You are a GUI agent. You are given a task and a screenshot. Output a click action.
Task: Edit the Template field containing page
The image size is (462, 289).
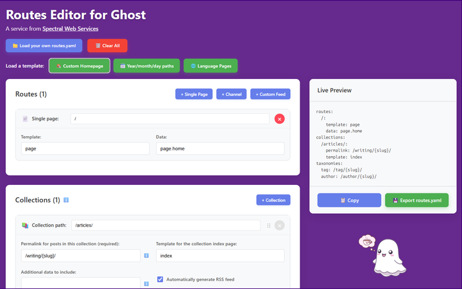pos(85,148)
